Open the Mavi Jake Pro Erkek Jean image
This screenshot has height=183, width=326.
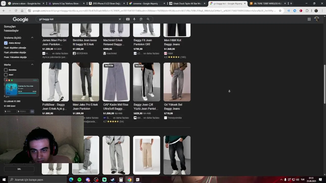point(86,82)
